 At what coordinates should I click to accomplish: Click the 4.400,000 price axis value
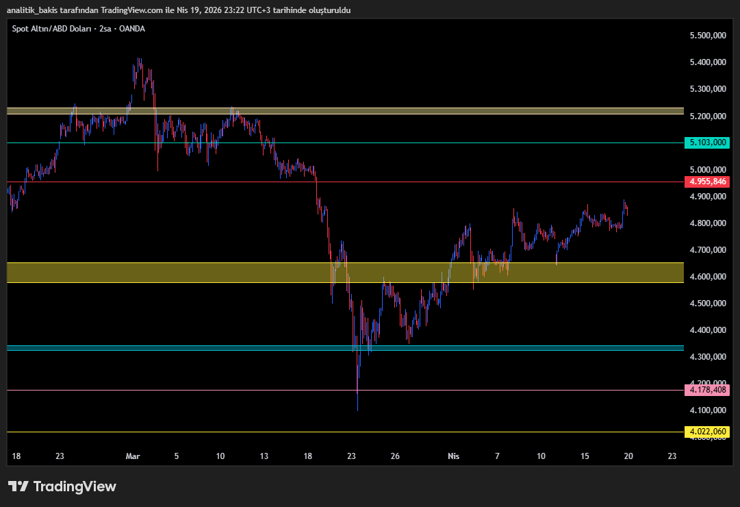tap(708, 330)
